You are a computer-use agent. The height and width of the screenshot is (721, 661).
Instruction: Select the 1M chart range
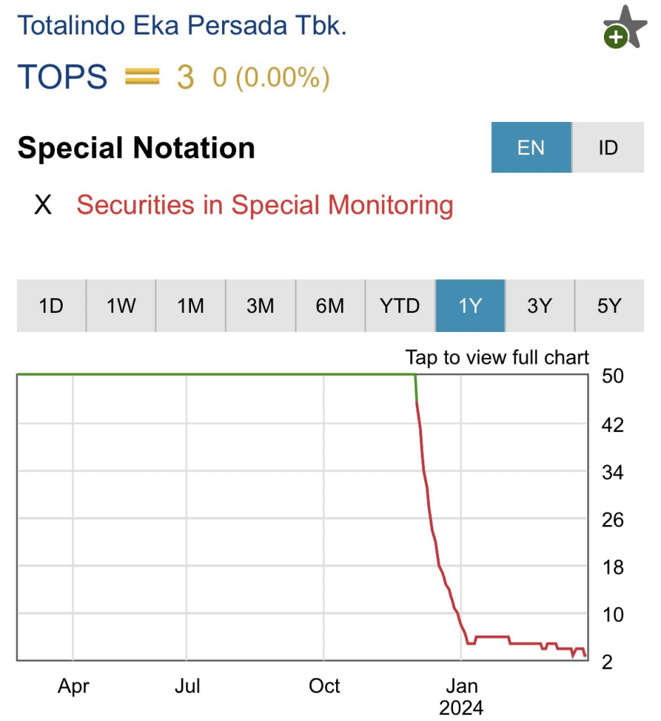[190, 306]
